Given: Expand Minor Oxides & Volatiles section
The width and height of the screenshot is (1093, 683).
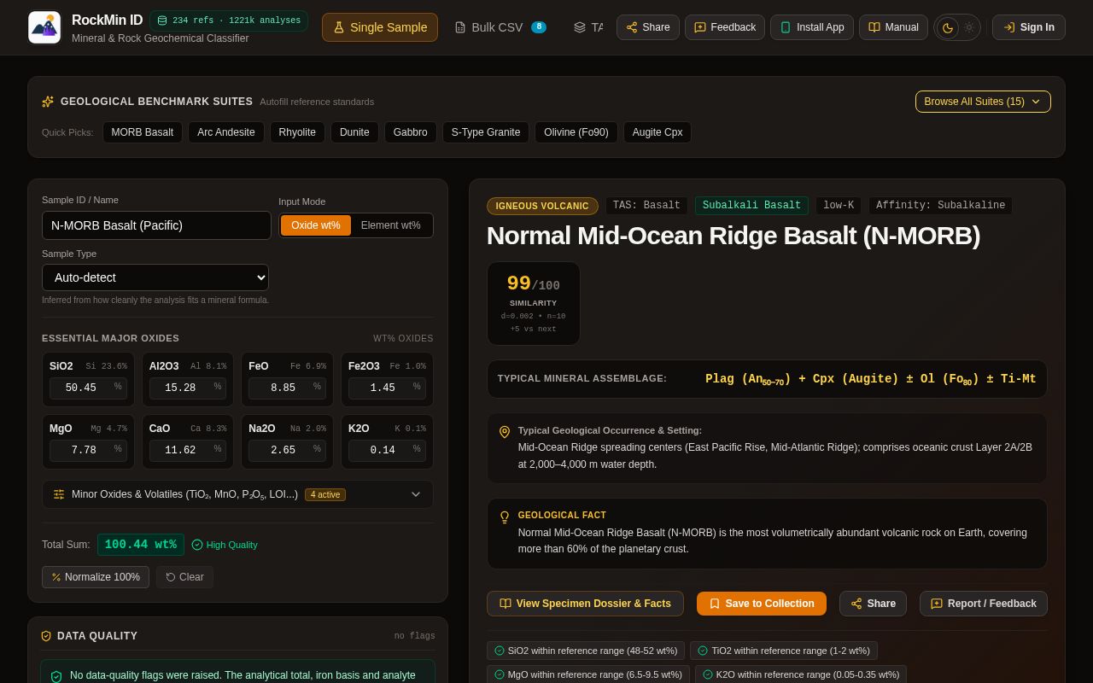Looking at the screenshot, I should pos(237,494).
